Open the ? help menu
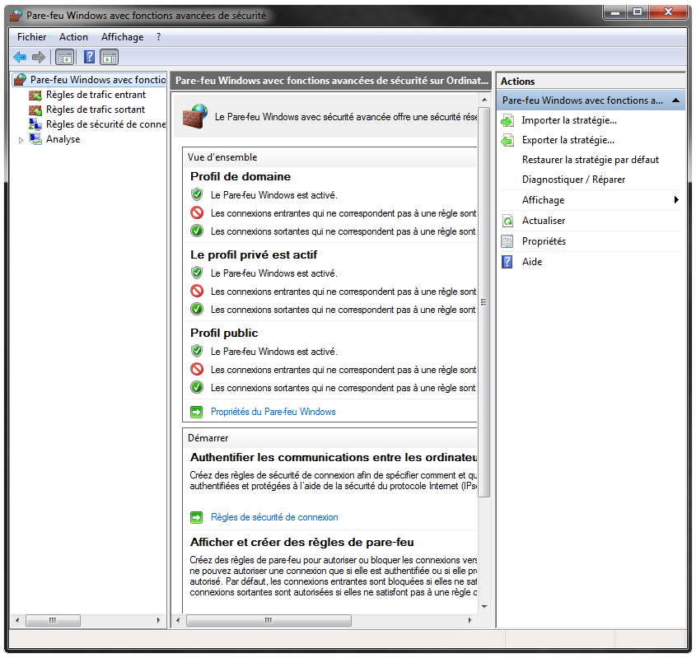This screenshot has height=658, width=696. tap(158, 37)
